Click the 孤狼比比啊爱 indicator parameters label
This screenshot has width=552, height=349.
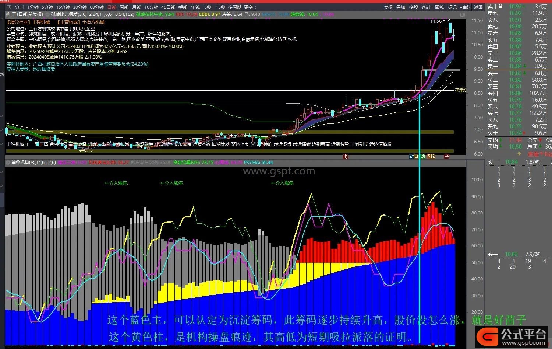coord(92,14)
